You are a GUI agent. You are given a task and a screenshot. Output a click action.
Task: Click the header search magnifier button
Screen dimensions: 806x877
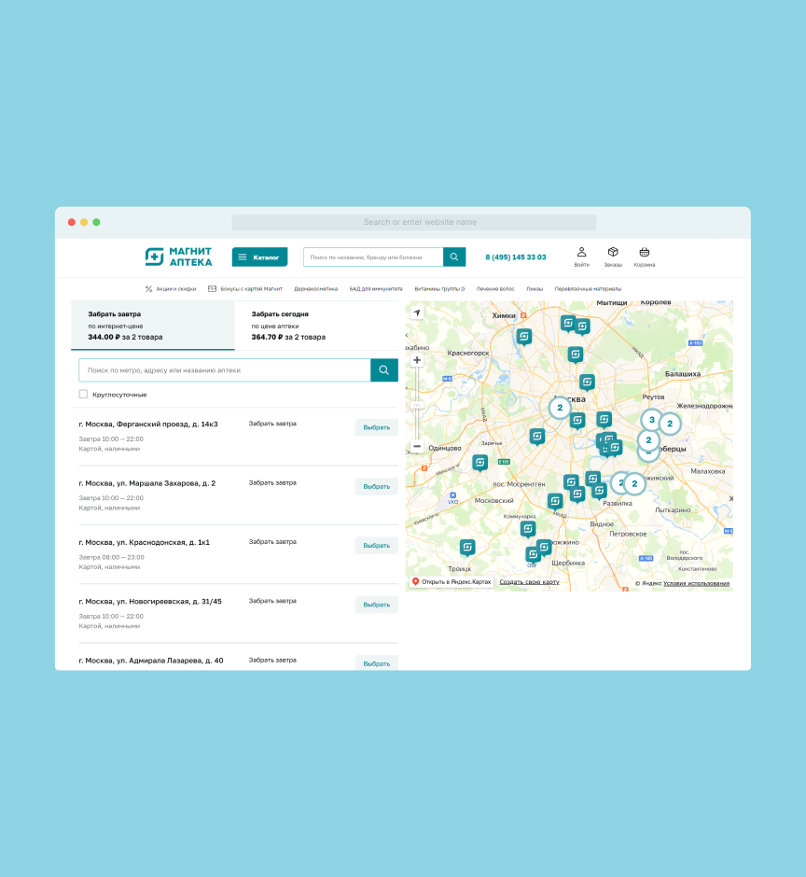pos(454,257)
